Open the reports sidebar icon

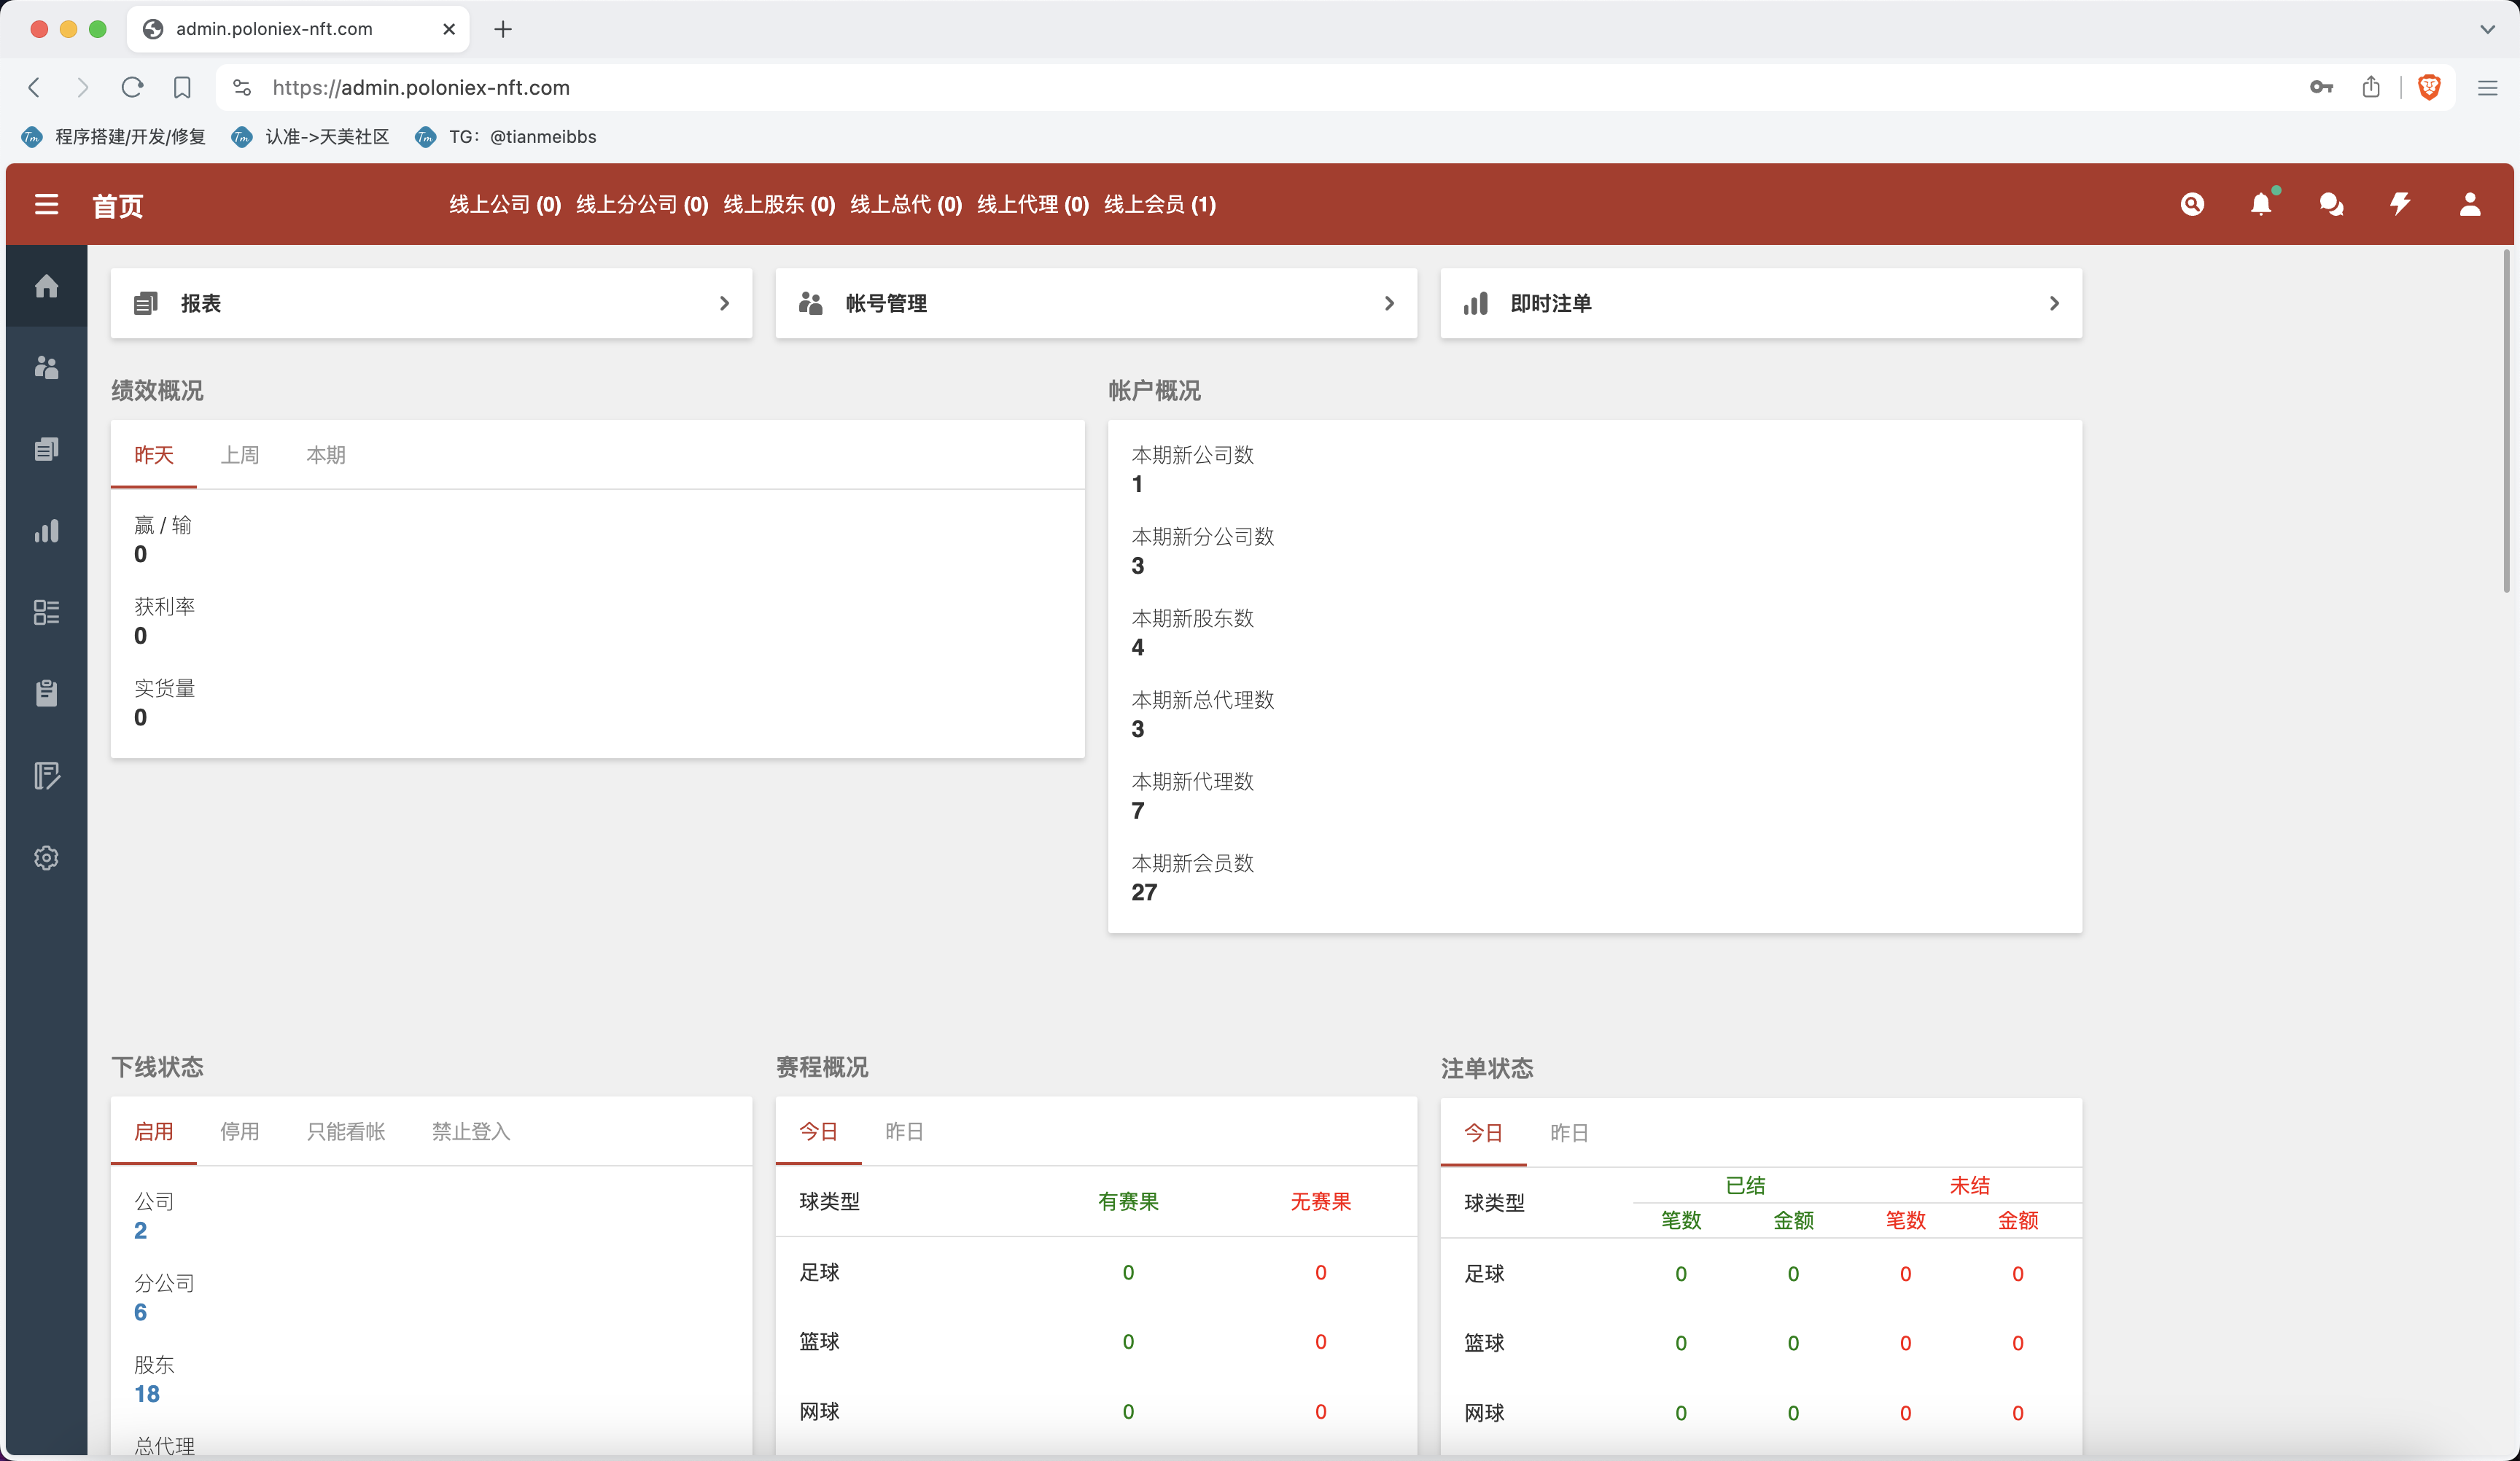click(x=46, y=449)
